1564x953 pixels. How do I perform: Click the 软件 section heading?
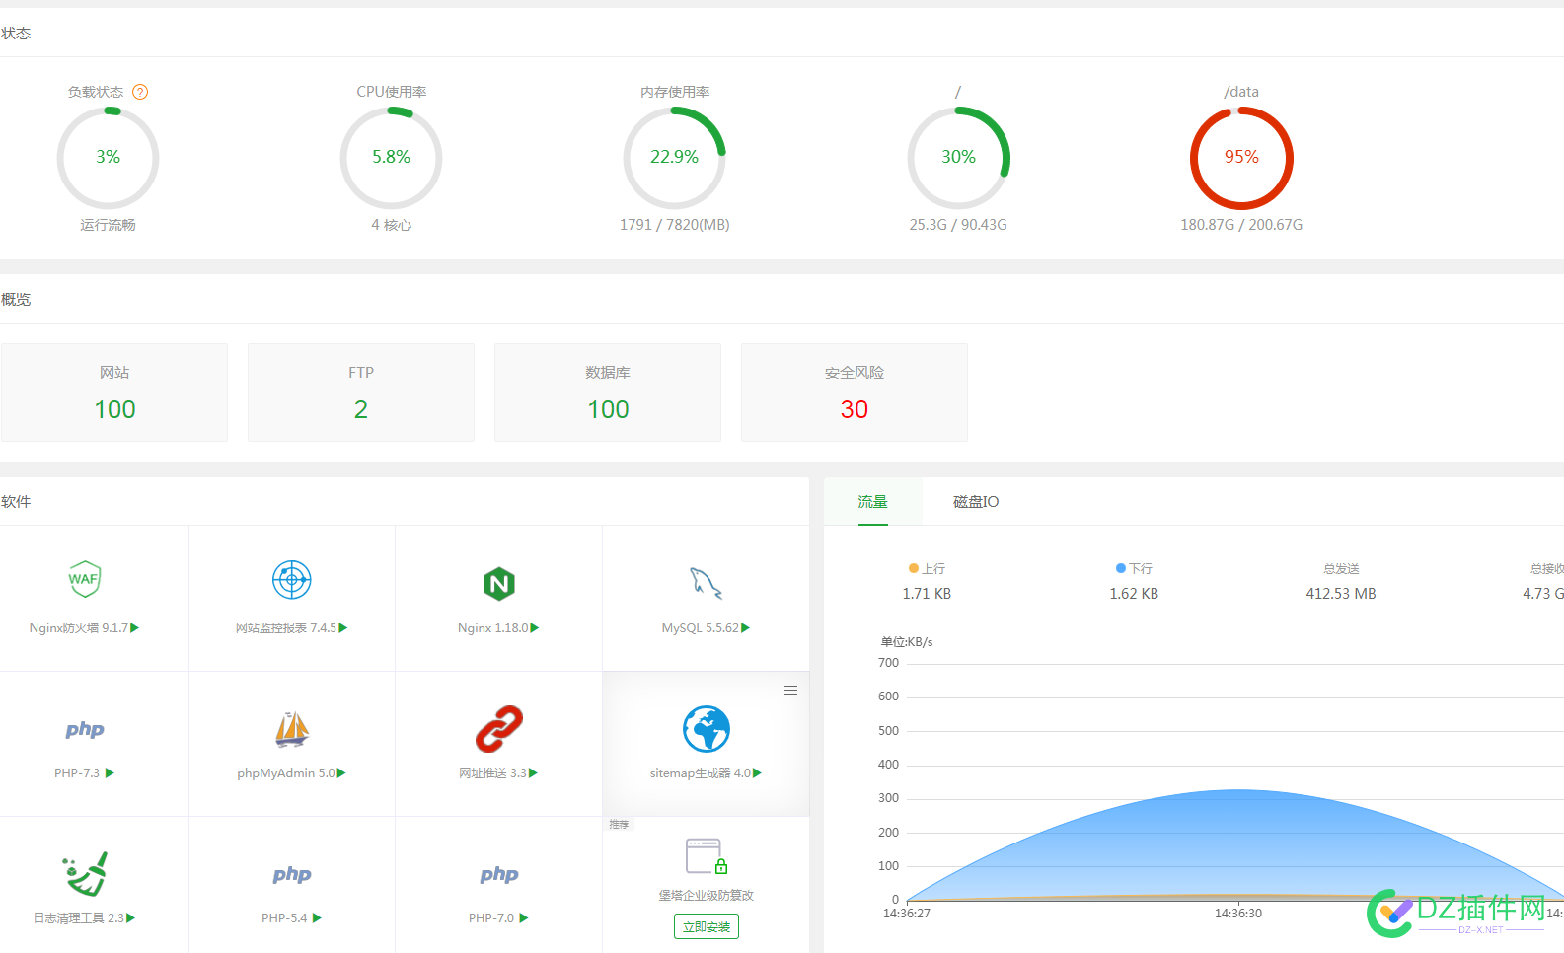pos(16,502)
